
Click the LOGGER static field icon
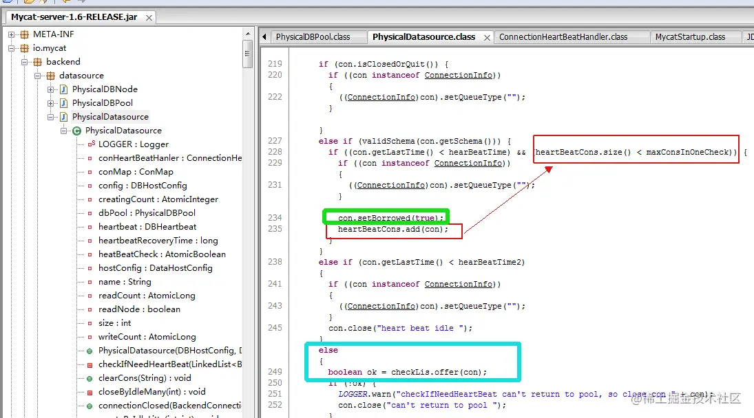click(x=91, y=144)
